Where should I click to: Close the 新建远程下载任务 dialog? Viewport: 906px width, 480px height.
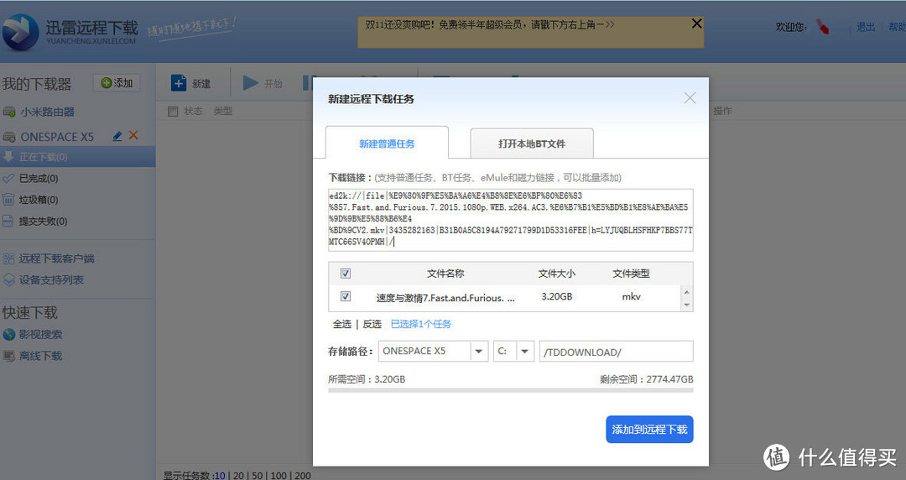pyautogui.click(x=690, y=97)
